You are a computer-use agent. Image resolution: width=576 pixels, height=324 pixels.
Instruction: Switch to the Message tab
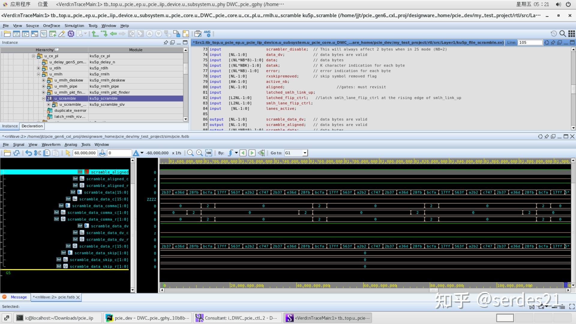coord(19,297)
